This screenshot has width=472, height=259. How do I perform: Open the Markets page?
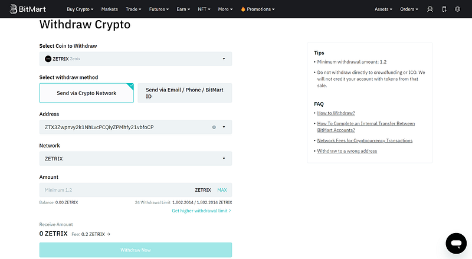point(109,9)
